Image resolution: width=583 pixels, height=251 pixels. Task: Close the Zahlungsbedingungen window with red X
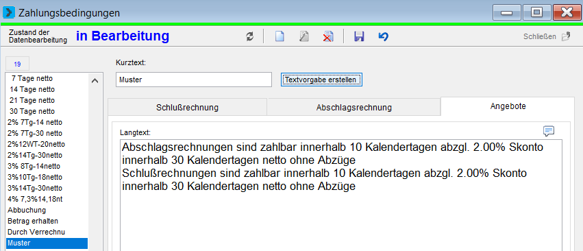point(567,13)
